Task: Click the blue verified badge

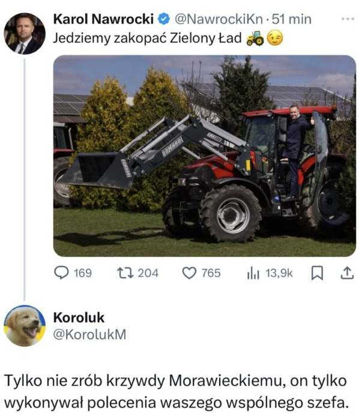Action: [x=164, y=19]
